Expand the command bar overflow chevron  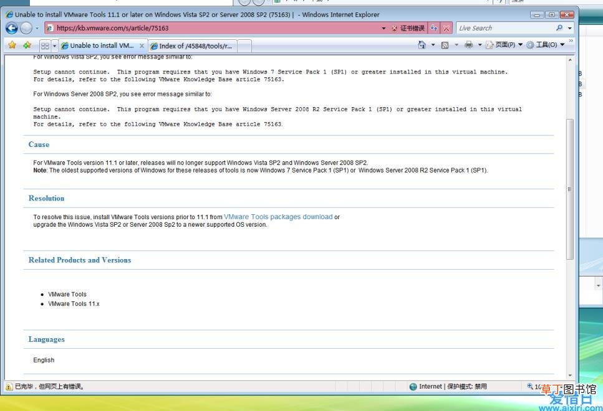point(571,40)
